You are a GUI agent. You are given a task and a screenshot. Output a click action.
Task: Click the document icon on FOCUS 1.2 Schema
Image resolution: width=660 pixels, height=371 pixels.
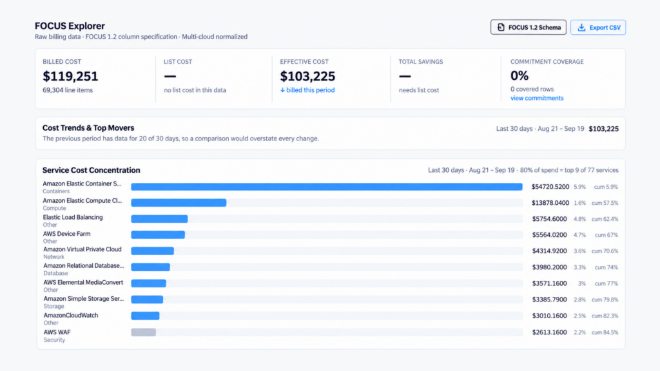click(501, 27)
